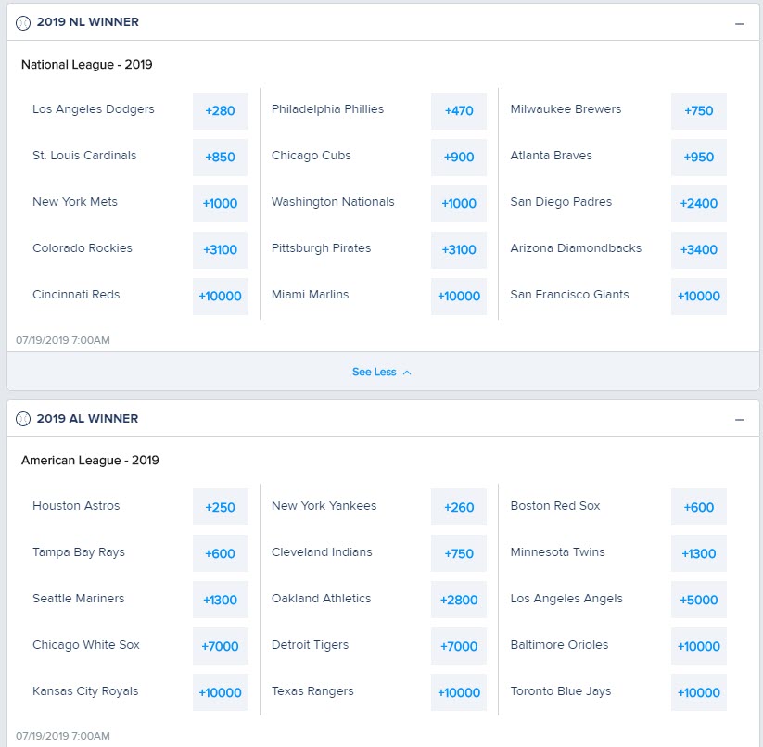This screenshot has height=747, width=763.
Task: Choose San Diego Padres +2400 odds
Action: pyautogui.click(x=699, y=203)
